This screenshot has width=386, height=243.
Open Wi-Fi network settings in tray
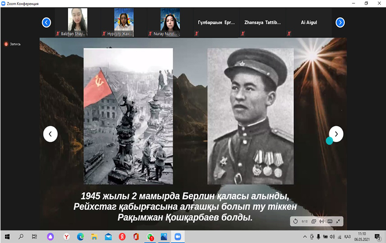point(340,237)
